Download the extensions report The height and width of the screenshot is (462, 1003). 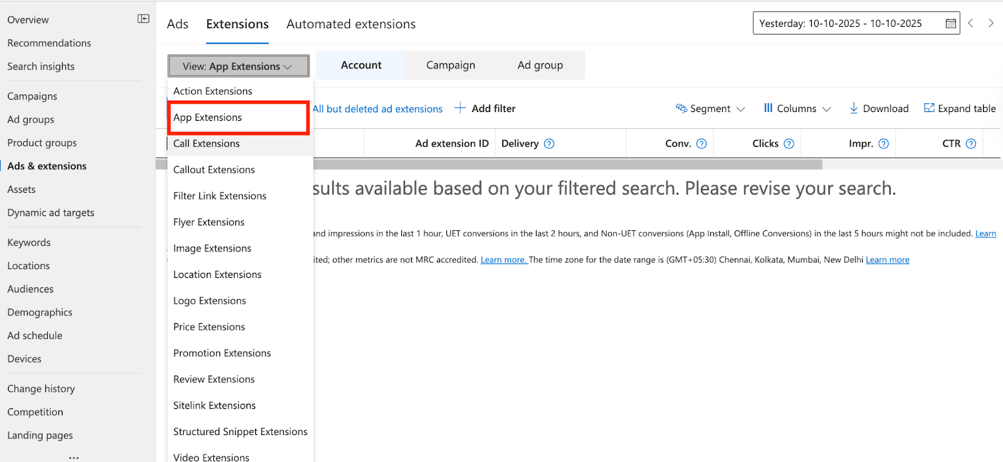(x=879, y=109)
